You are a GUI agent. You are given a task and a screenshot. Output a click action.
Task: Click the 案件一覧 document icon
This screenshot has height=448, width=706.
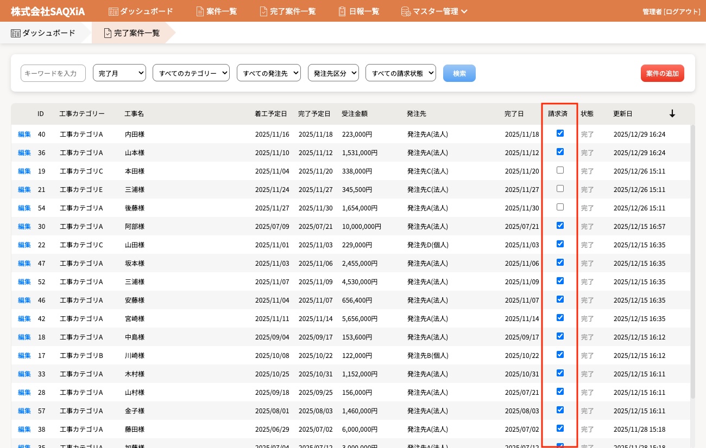pyautogui.click(x=200, y=11)
